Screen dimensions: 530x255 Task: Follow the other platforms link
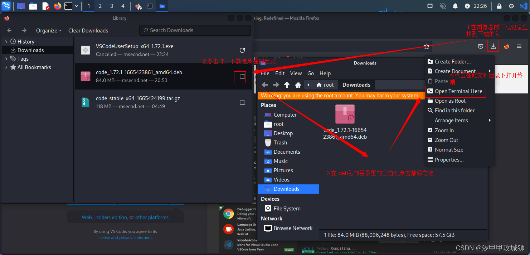[152, 217]
